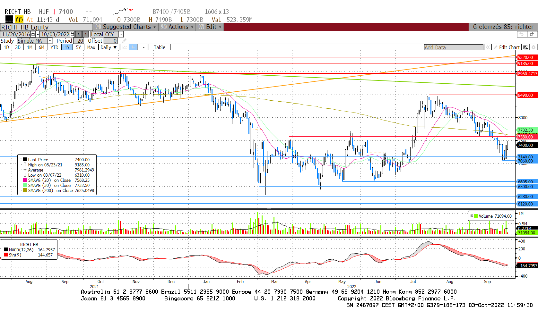Select Max time range

(x=91, y=47)
